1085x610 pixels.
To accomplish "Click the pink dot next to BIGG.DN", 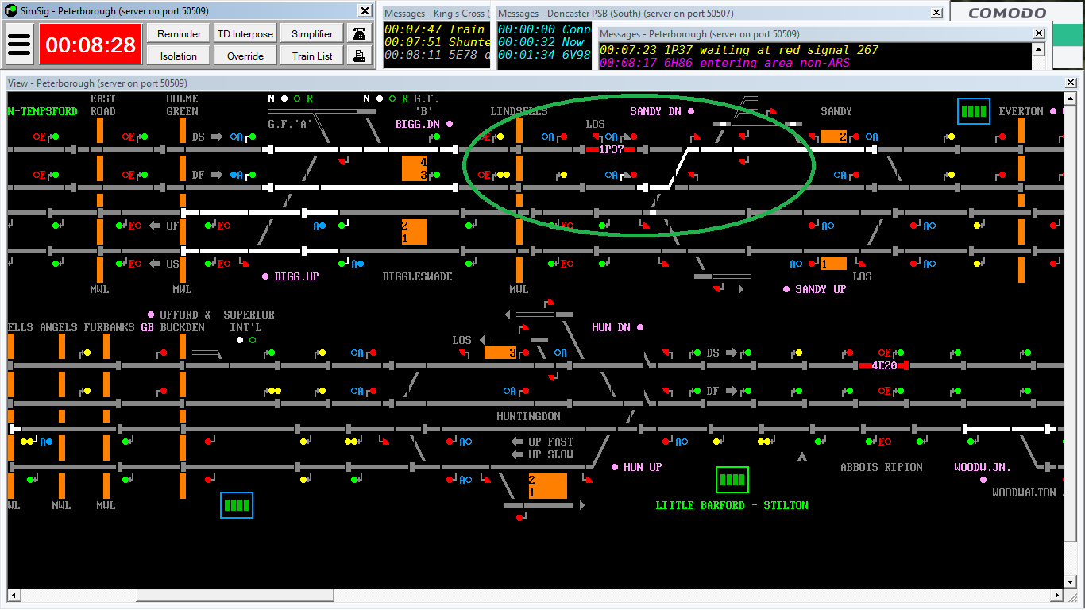I will point(450,124).
